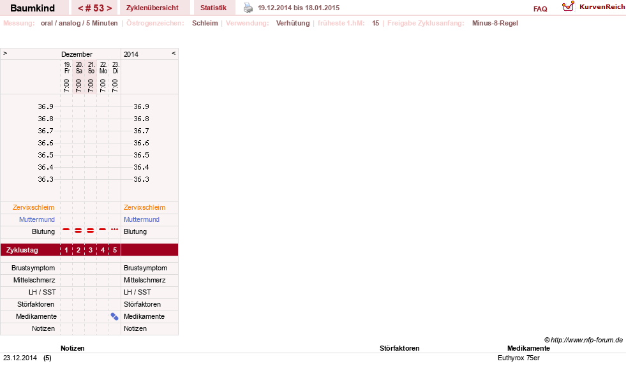Click the double bleeding mark on day 2
This screenshot has width=626, height=373.
pos(78,231)
